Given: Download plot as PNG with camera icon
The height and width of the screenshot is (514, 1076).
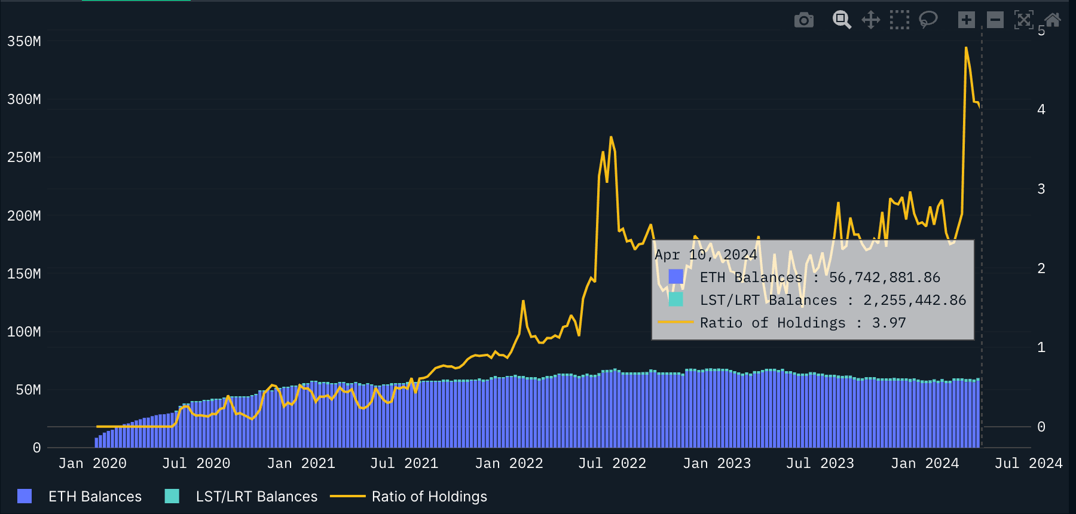Looking at the screenshot, I should click(803, 20).
